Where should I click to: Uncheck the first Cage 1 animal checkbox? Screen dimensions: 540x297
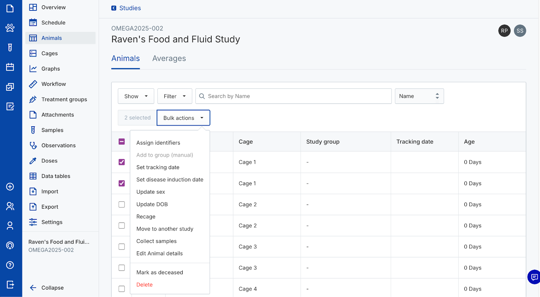(x=122, y=162)
